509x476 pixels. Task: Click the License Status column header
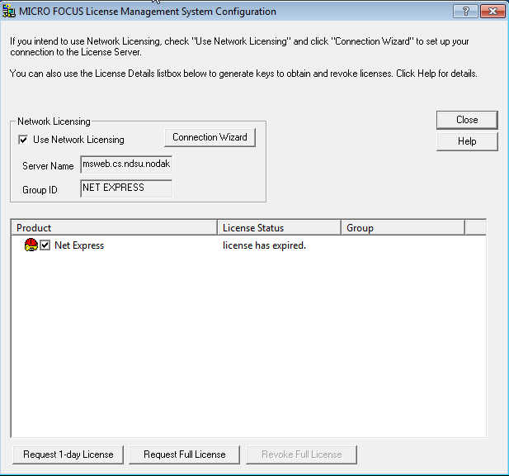coord(280,228)
